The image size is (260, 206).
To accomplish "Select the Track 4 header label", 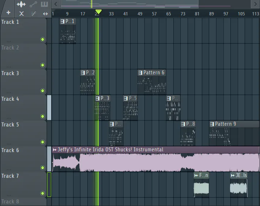I will 10,99.
